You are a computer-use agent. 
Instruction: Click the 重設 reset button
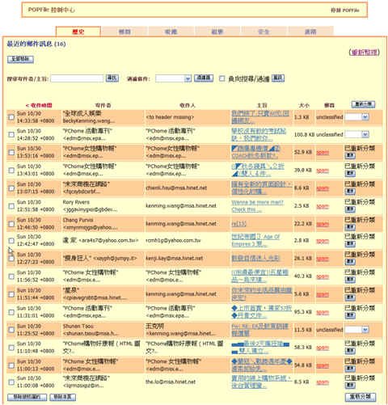point(278,78)
